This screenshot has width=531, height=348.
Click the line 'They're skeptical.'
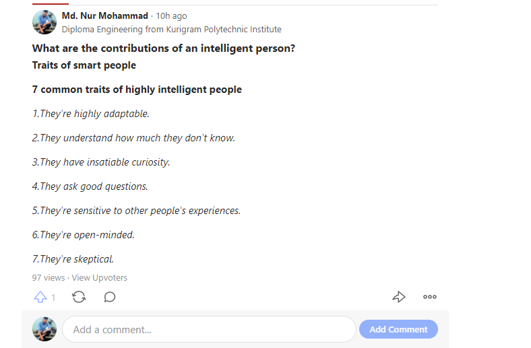pyautogui.click(x=73, y=259)
